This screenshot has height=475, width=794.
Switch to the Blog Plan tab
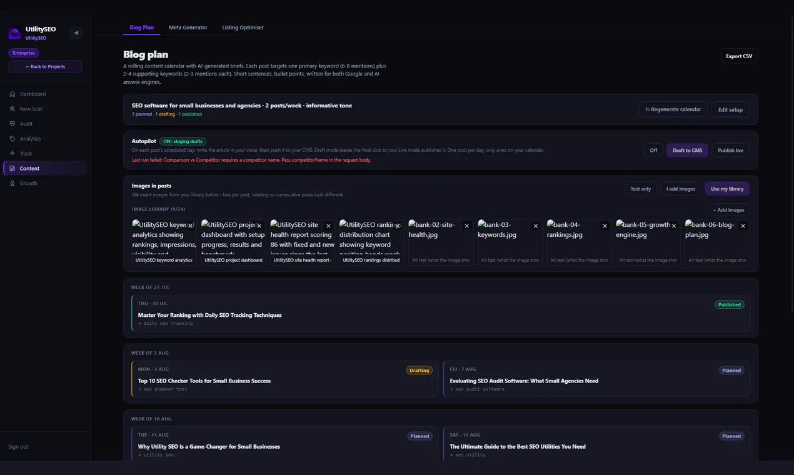click(x=142, y=27)
